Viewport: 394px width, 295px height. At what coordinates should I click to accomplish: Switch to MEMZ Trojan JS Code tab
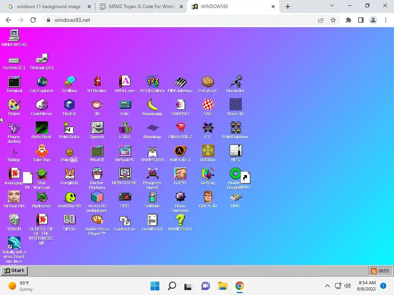pyautogui.click(x=141, y=7)
